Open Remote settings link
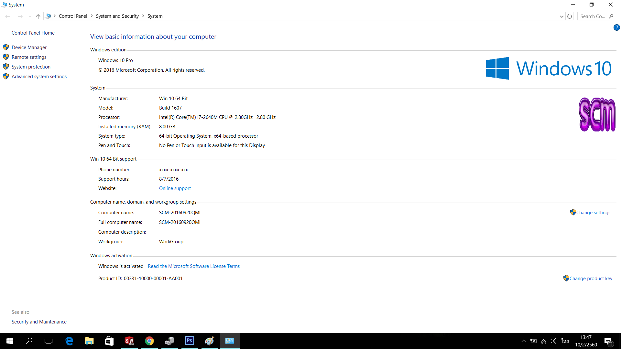621x349 pixels. [29, 57]
